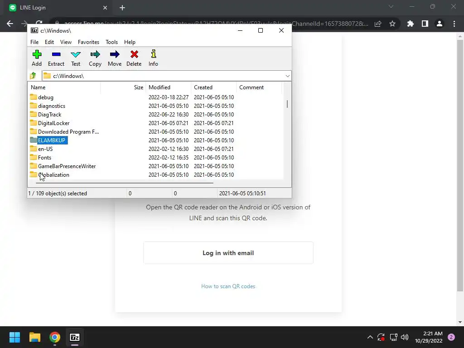
Task: Show hidden system tray icons
Action: [370, 337]
